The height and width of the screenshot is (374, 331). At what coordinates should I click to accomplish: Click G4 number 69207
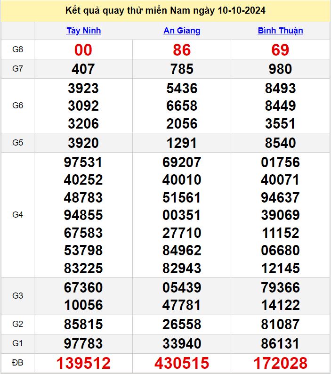tap(182, 162)
